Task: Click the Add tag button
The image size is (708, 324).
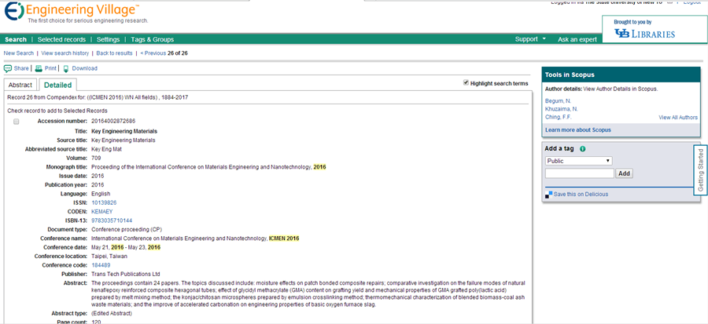Action: click(624, 173)
